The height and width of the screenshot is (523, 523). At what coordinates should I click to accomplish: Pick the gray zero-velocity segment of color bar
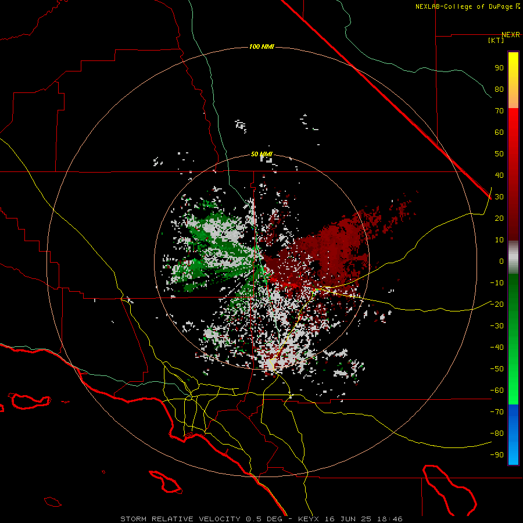(x=513, y=257)
